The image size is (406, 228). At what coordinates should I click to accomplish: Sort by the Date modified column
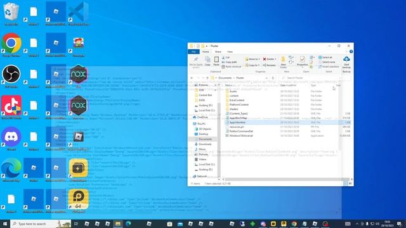point(288,85)
